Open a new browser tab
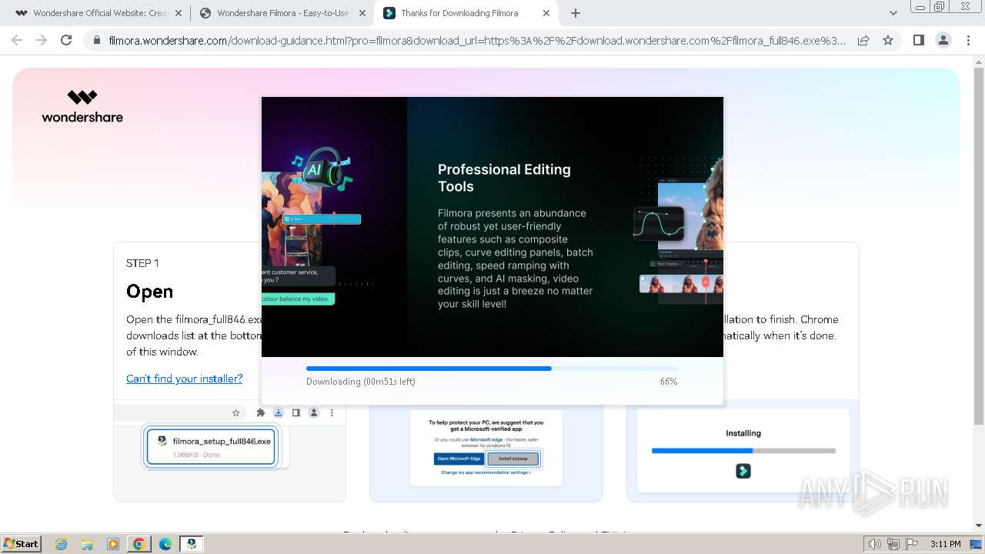Viewport: 985px width, 554px height. click(x=576, y=13)
